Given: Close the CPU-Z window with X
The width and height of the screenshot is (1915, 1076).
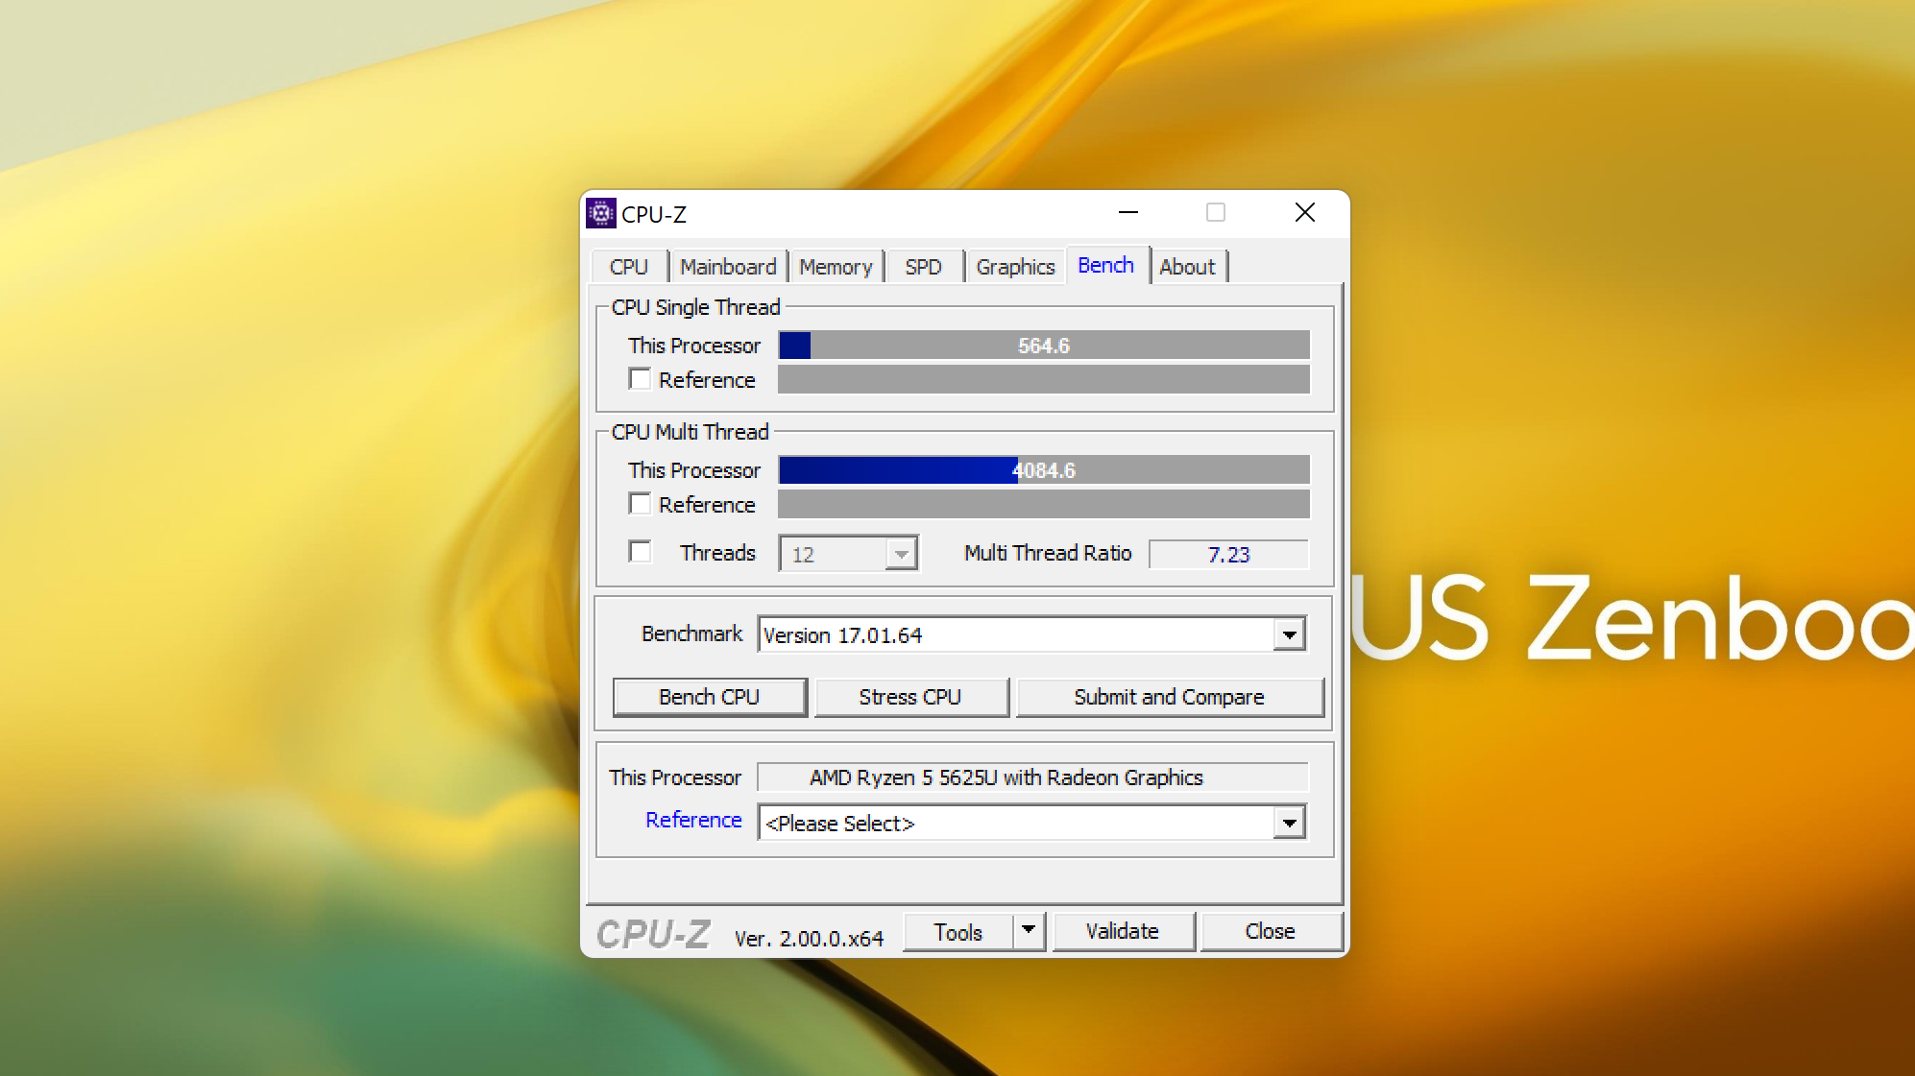Looking at the screenshot, I should tap(1304, 212).
